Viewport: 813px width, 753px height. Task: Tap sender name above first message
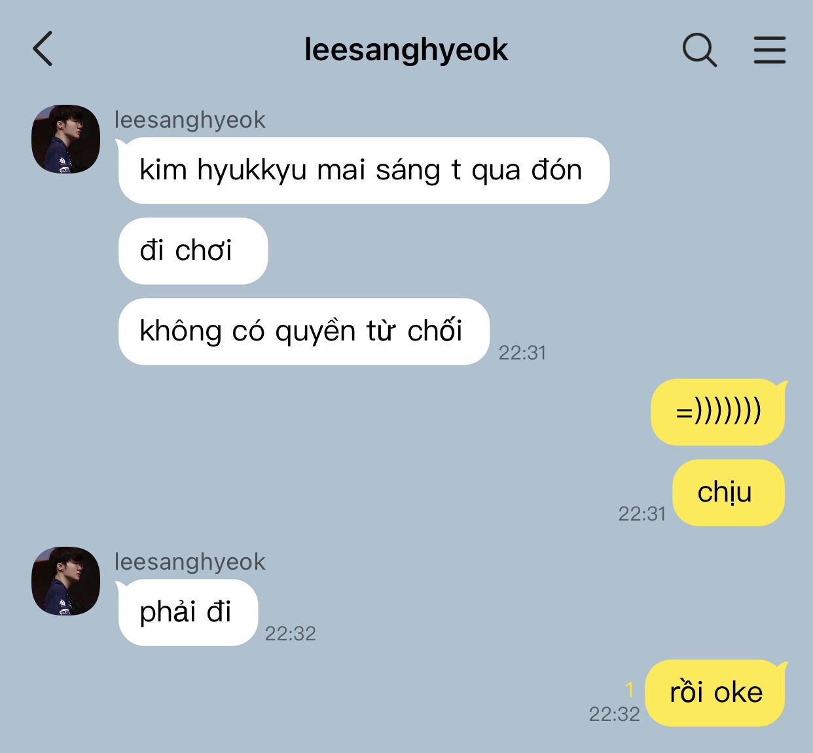pyautogui.click(x=190, y=120)
